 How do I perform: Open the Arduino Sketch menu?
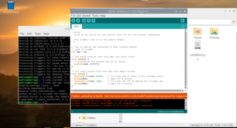(x=86, y=16)
